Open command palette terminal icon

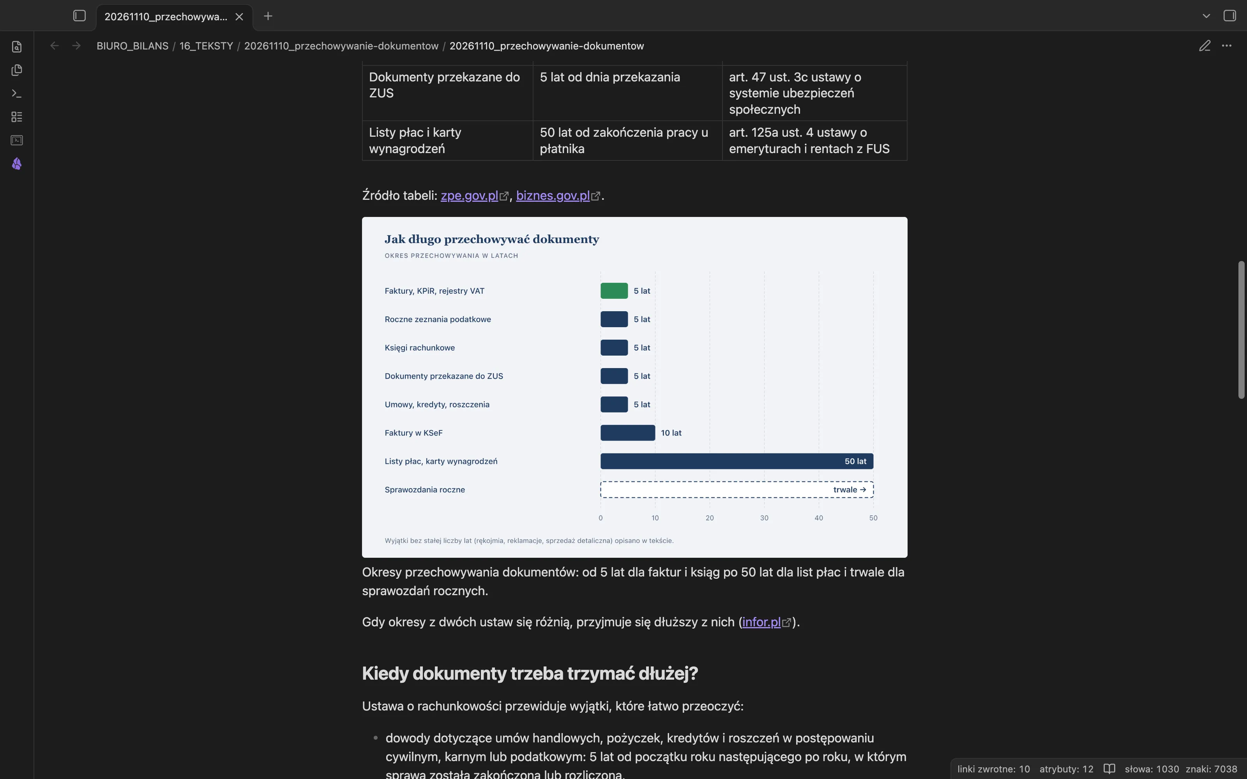(16, 93)
